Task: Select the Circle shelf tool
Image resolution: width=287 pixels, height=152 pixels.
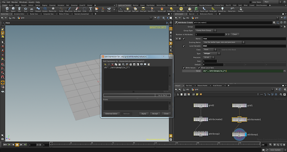Action: (85, 9)
